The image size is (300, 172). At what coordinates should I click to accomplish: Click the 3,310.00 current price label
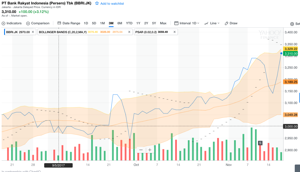291,54
